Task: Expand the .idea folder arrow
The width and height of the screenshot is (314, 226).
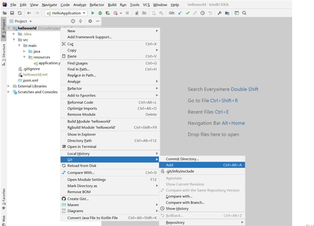Action: click(x=14, y=34)
